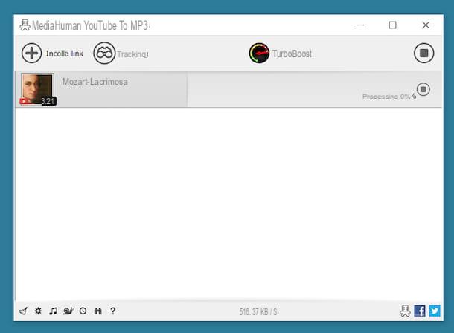Open Tracking binoculars icon in toolbar
The height and width of the screenshot is (333, 454).
(x=104, y=54)
